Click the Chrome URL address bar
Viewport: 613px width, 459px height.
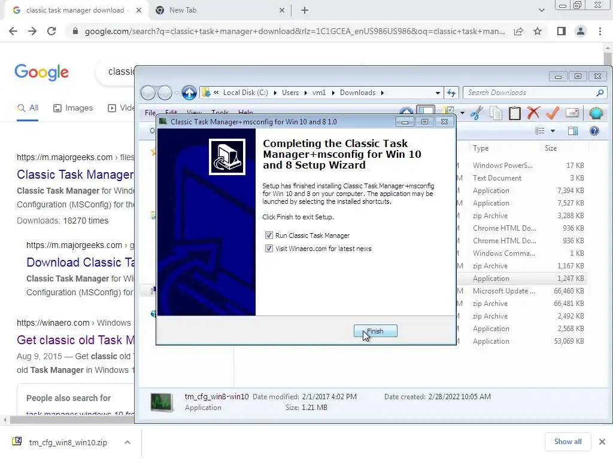[x=295, y=31]
